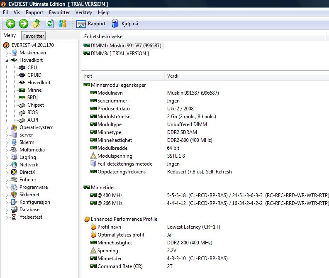Select the Hovedkort child item icon
This screenshot has width=329, height=278.
tap(22, 83)
